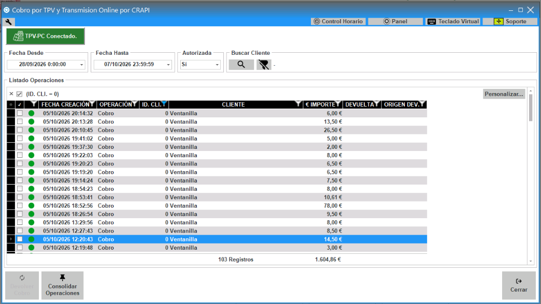
Task: Click the TPV-PC Conectado button
Action: click(45, 36)
